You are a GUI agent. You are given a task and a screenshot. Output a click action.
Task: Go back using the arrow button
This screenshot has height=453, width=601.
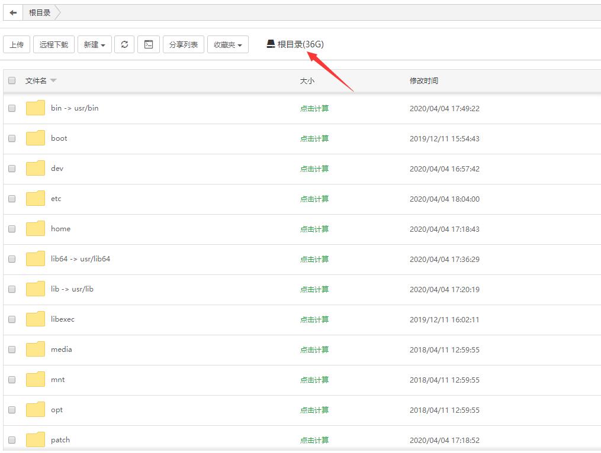[13, 12]
